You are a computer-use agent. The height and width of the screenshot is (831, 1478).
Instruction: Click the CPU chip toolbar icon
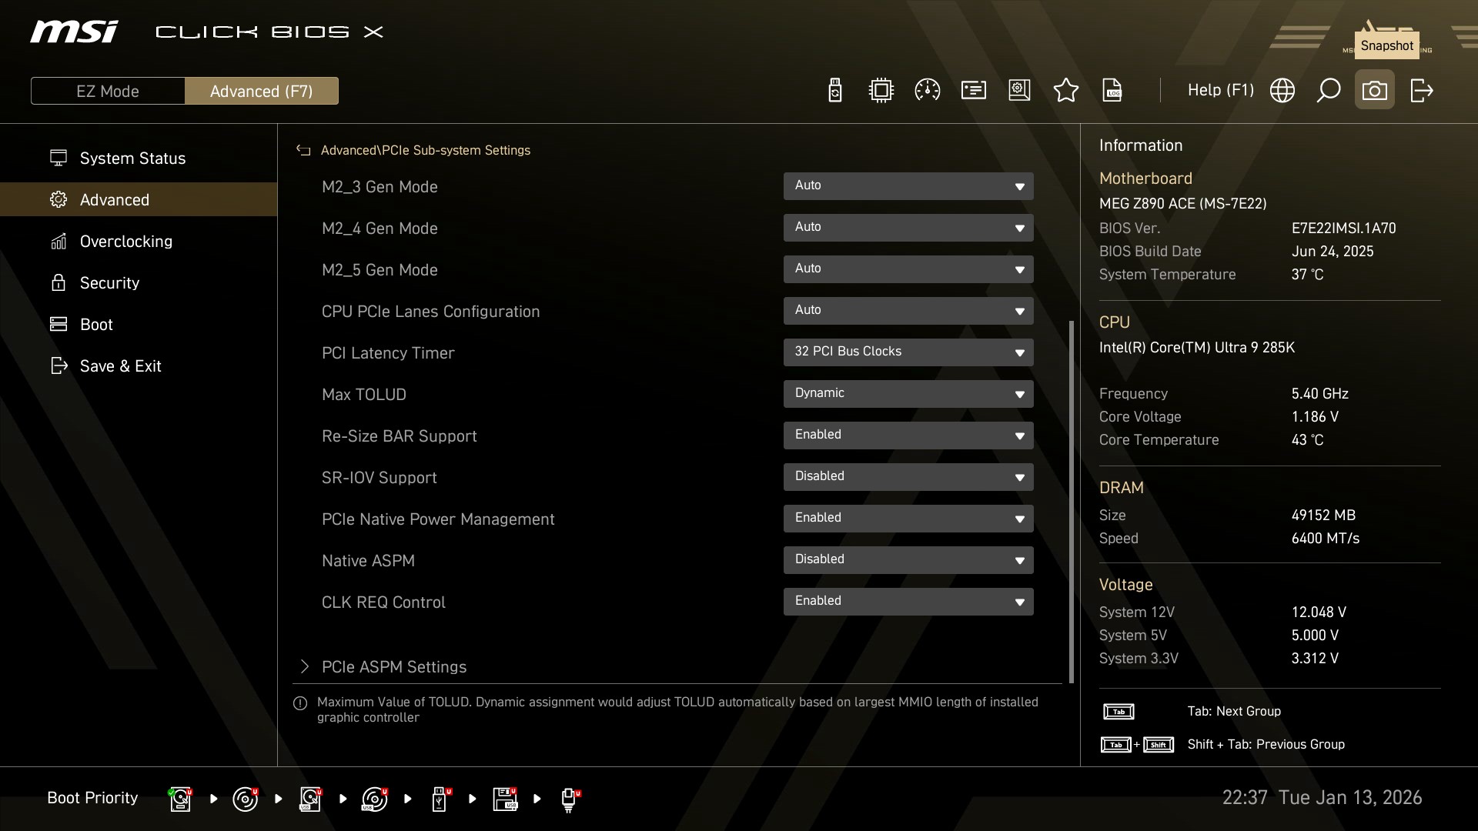click(881, 91)
